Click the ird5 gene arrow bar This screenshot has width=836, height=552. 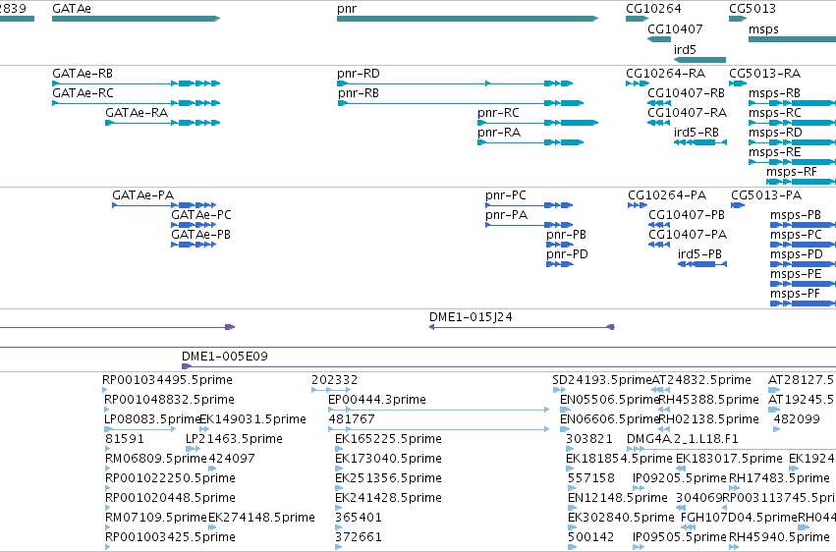coord(699,60)
